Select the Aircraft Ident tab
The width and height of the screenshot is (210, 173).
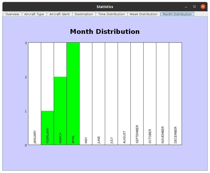[59, 14]
